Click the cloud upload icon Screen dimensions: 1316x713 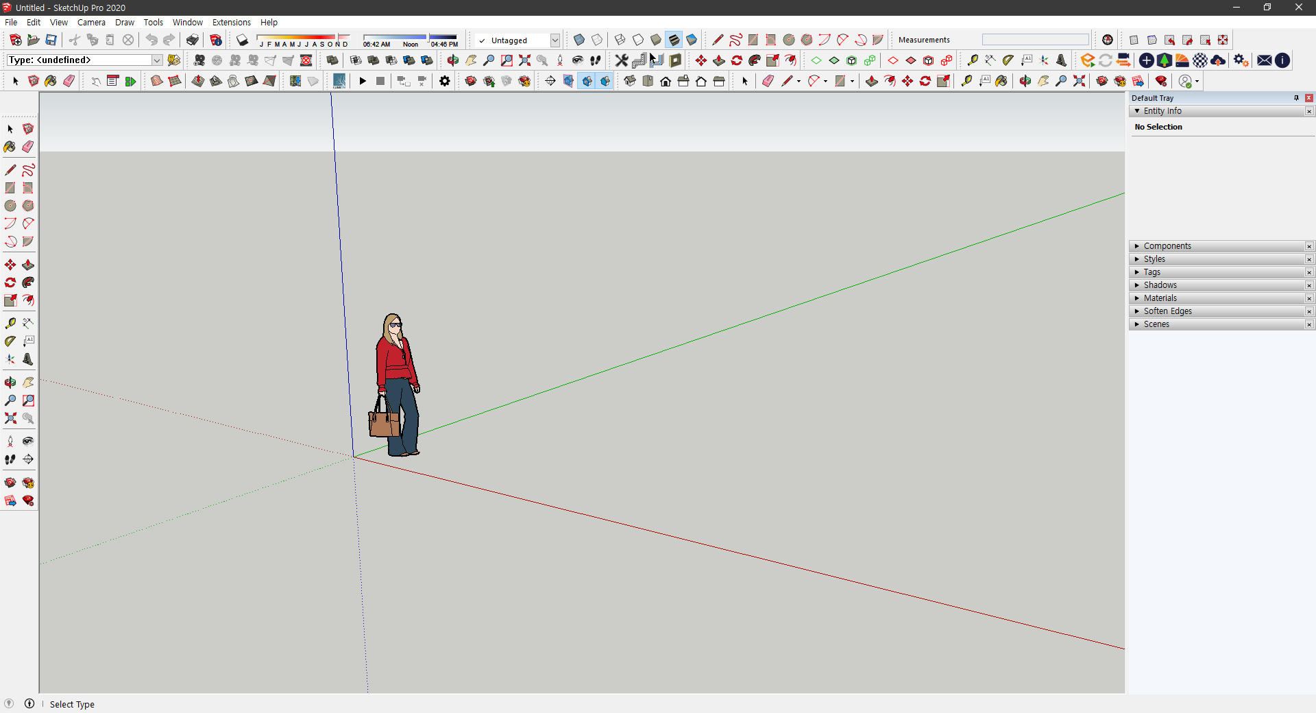click(x=1218, y=60)
